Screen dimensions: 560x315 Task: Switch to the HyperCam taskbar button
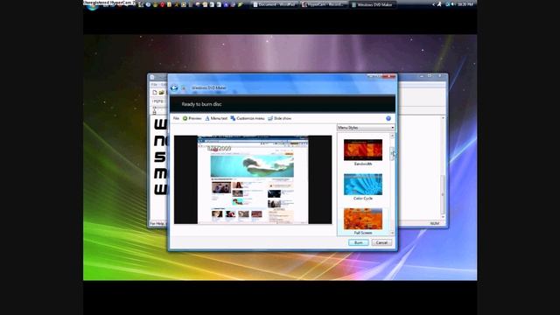[324, 4]
